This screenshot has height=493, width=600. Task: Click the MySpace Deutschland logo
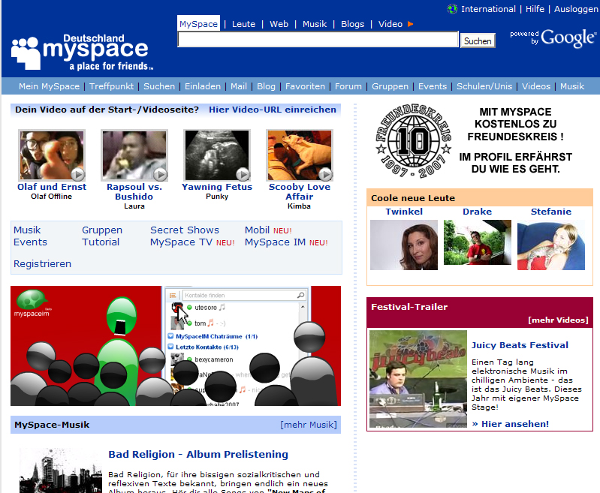pos(80,51)
